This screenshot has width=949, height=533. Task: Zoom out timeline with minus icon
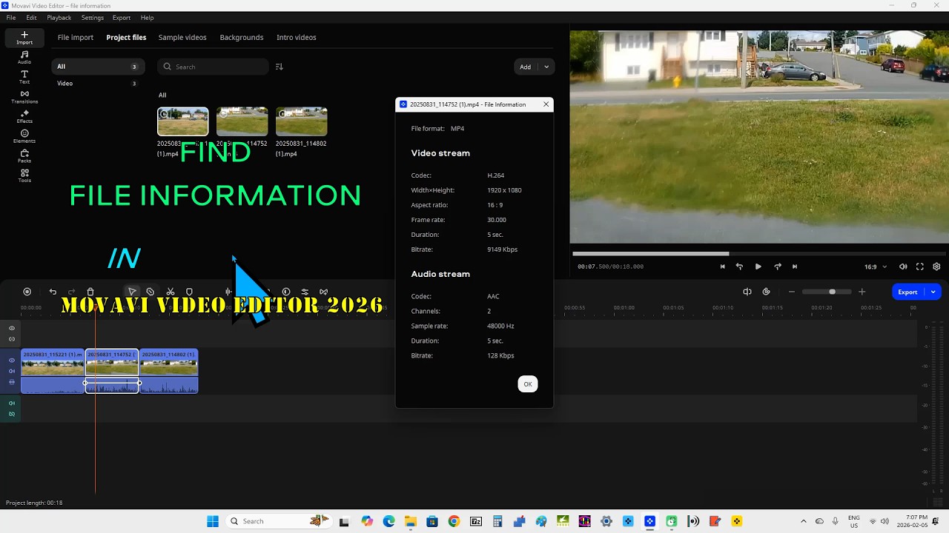point(792,292)
